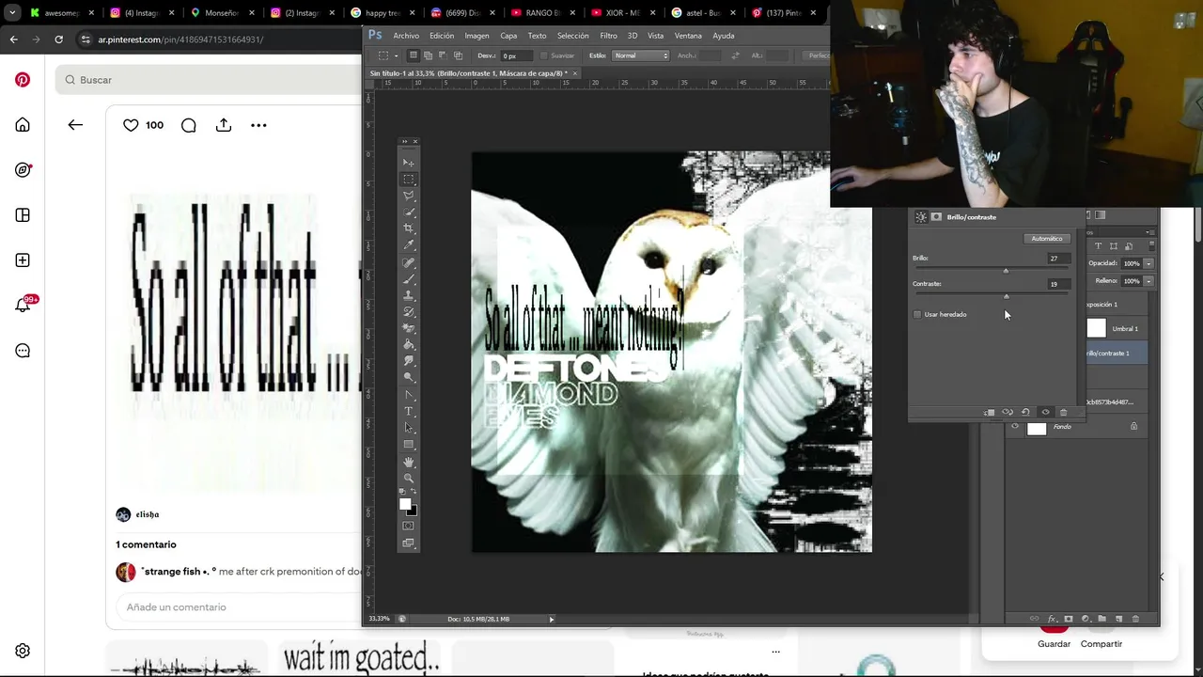Select New selection mode button
The image size is (1203, 677).
coord(413,55)
